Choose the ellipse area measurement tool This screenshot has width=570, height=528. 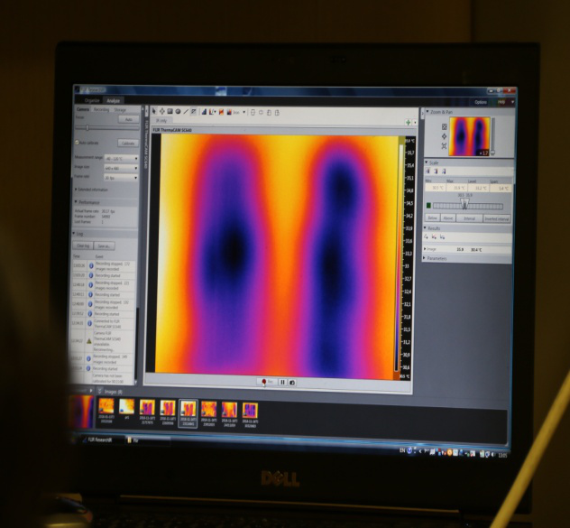[179, 111]
